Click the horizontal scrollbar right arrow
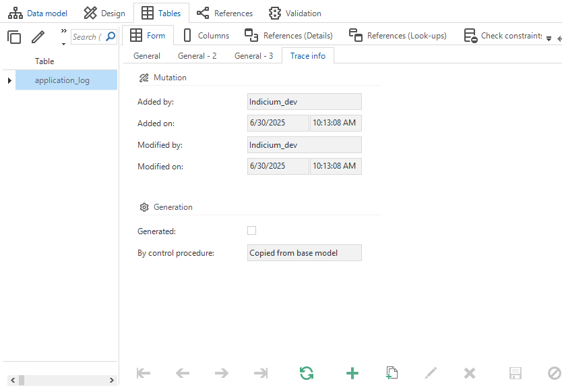562x388 pixels. (111, 380)
